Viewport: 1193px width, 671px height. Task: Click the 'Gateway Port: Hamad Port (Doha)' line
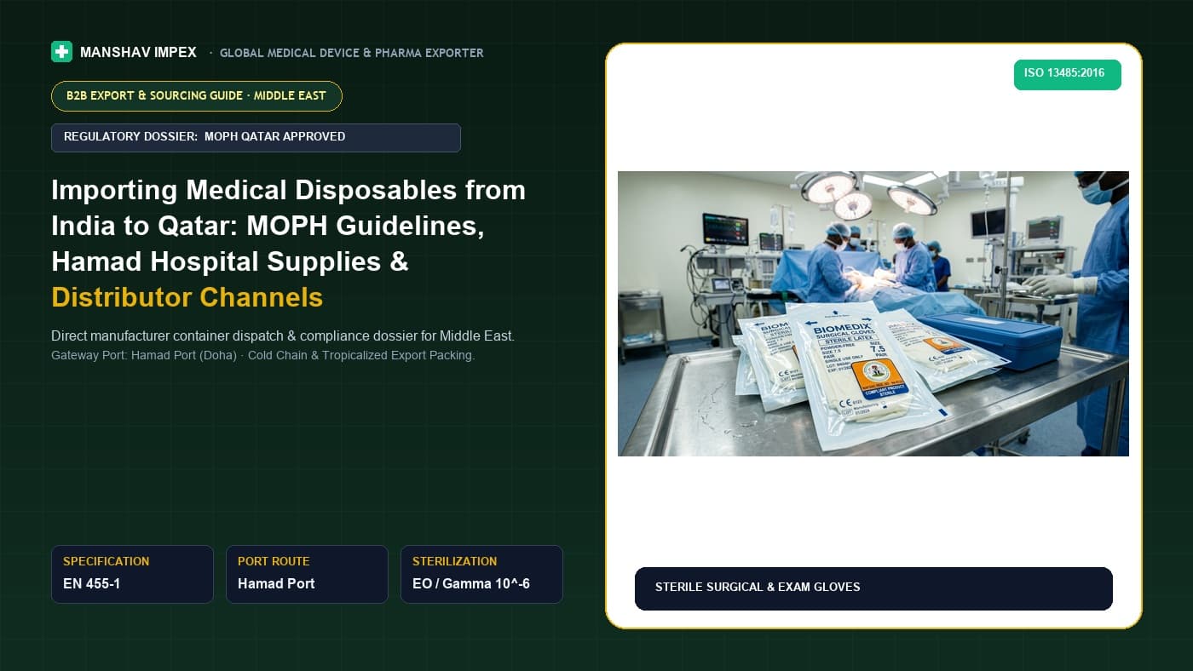[262, 355]
